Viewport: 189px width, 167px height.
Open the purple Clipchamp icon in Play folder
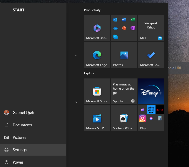tap(143, 110)
